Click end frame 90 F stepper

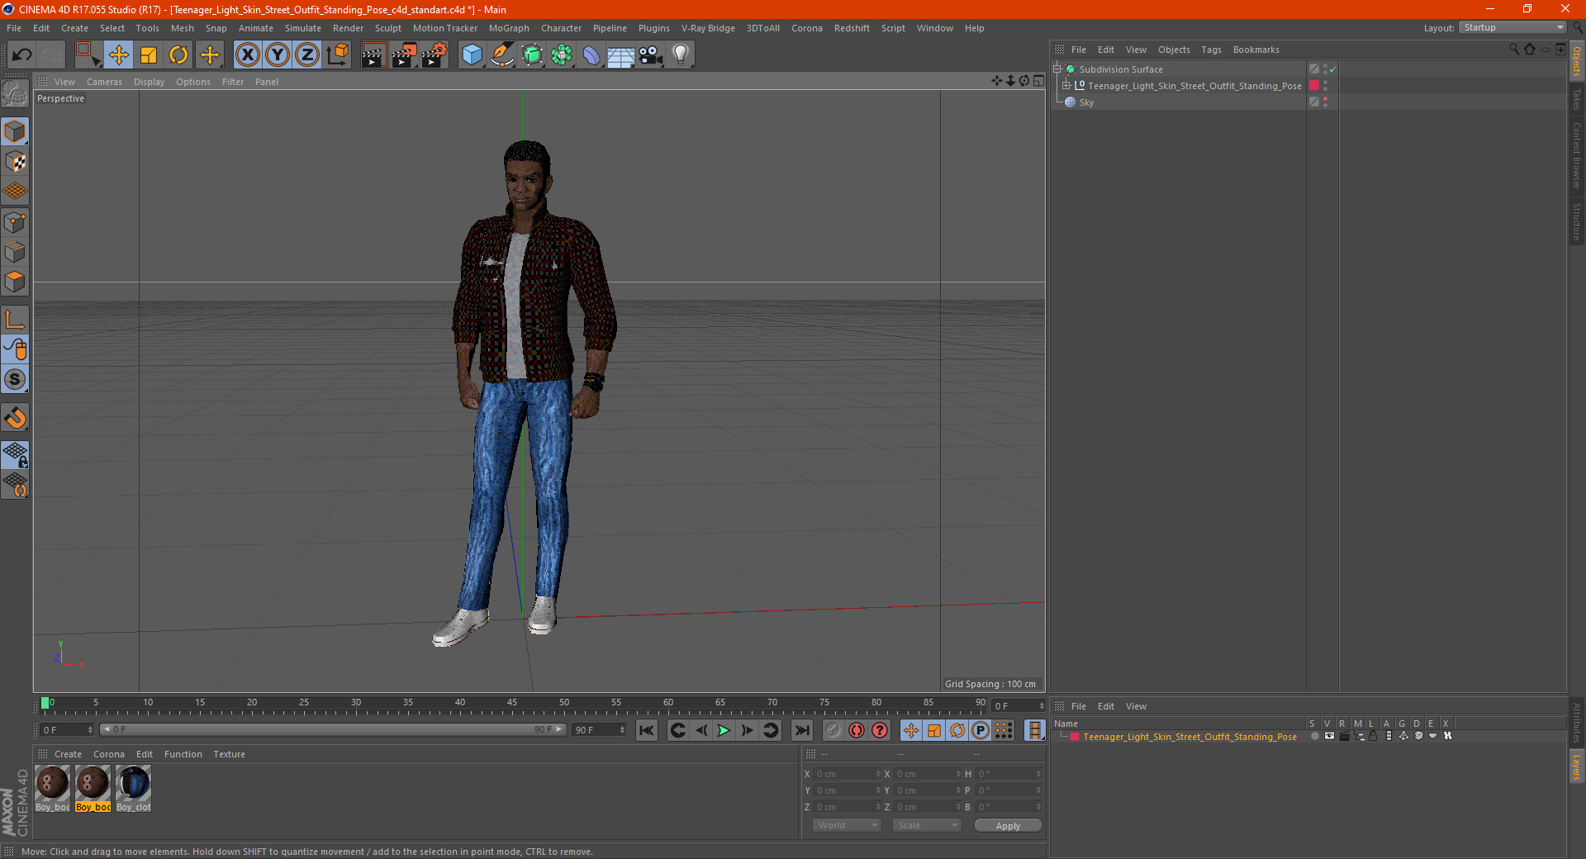pos(622,730)
